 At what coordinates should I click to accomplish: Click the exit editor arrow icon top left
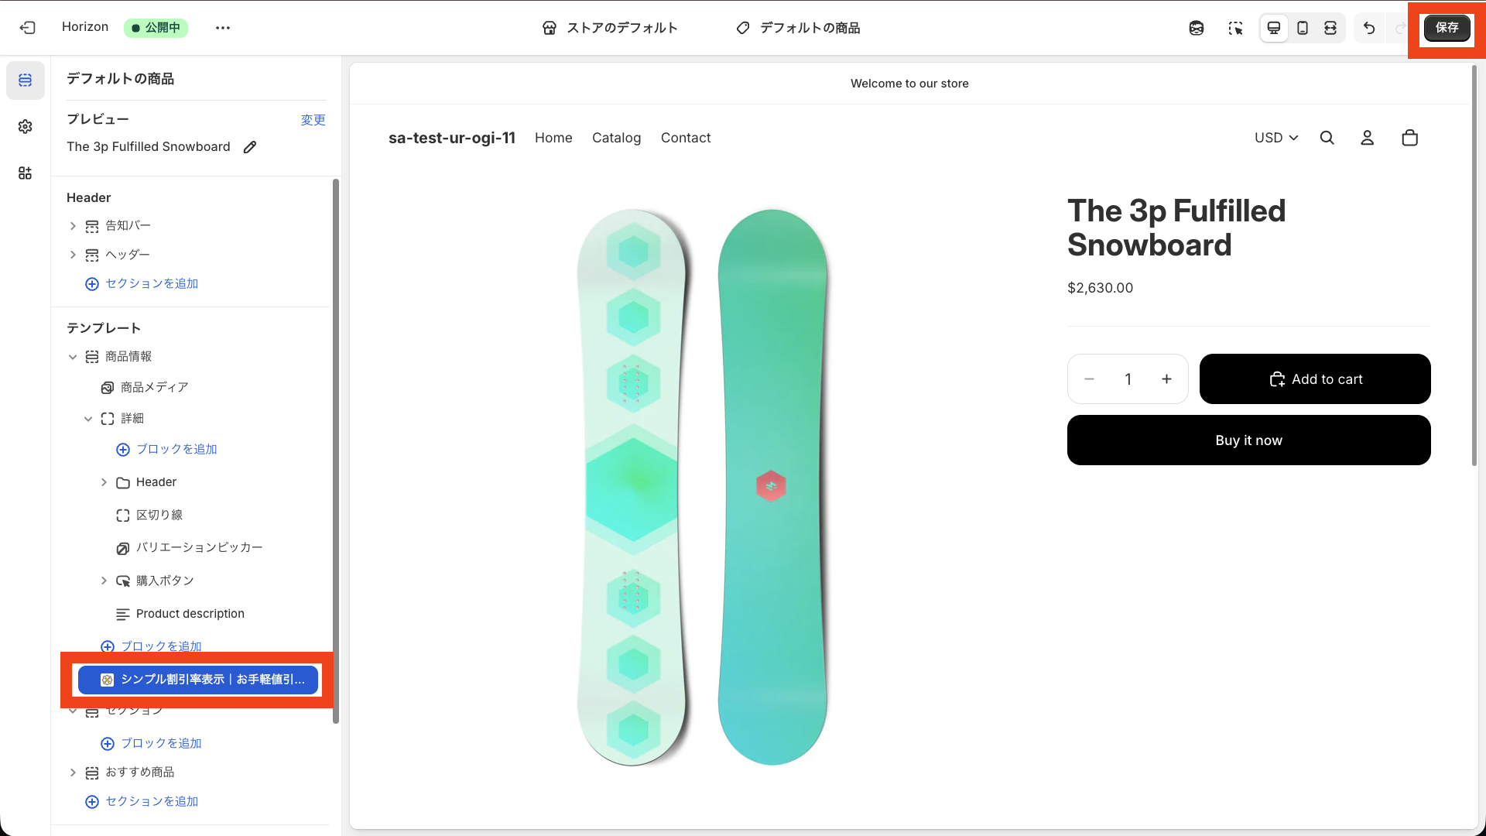tap(27, 28)
